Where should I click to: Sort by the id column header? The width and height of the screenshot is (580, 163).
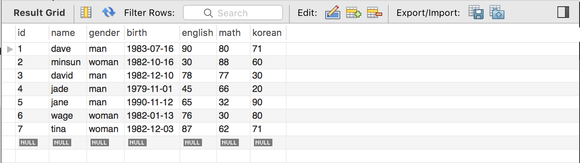tap(32, 33)
